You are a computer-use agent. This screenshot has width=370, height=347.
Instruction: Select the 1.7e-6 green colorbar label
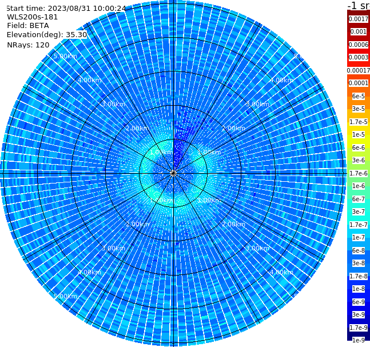click(x=359, y=173)
